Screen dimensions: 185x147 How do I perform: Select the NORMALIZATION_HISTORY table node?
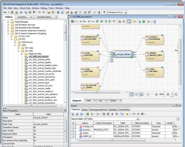click(x=90, y=40)
